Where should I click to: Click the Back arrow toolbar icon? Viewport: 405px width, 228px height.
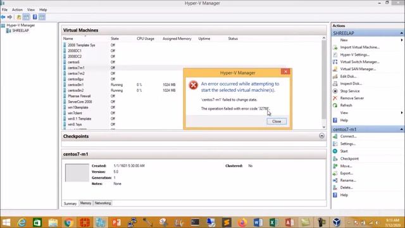pos(3,17)
